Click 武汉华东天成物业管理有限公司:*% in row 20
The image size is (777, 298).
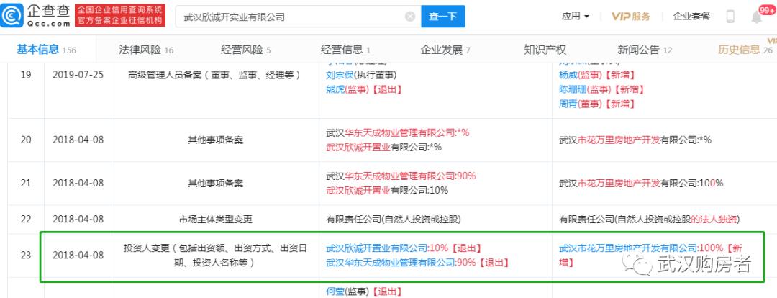[397, 132]
